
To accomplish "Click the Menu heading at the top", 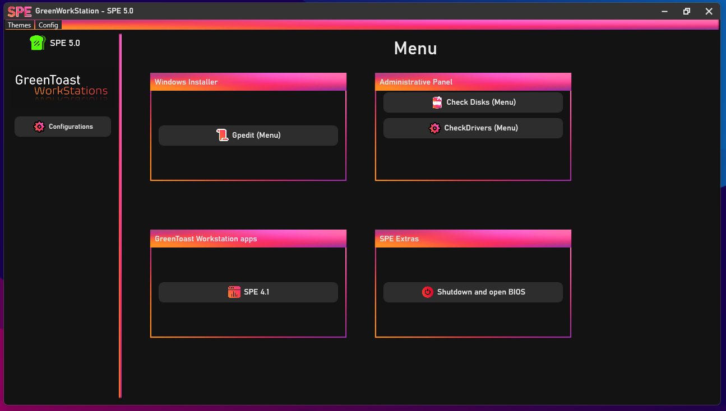I will [x=415, y=49].
